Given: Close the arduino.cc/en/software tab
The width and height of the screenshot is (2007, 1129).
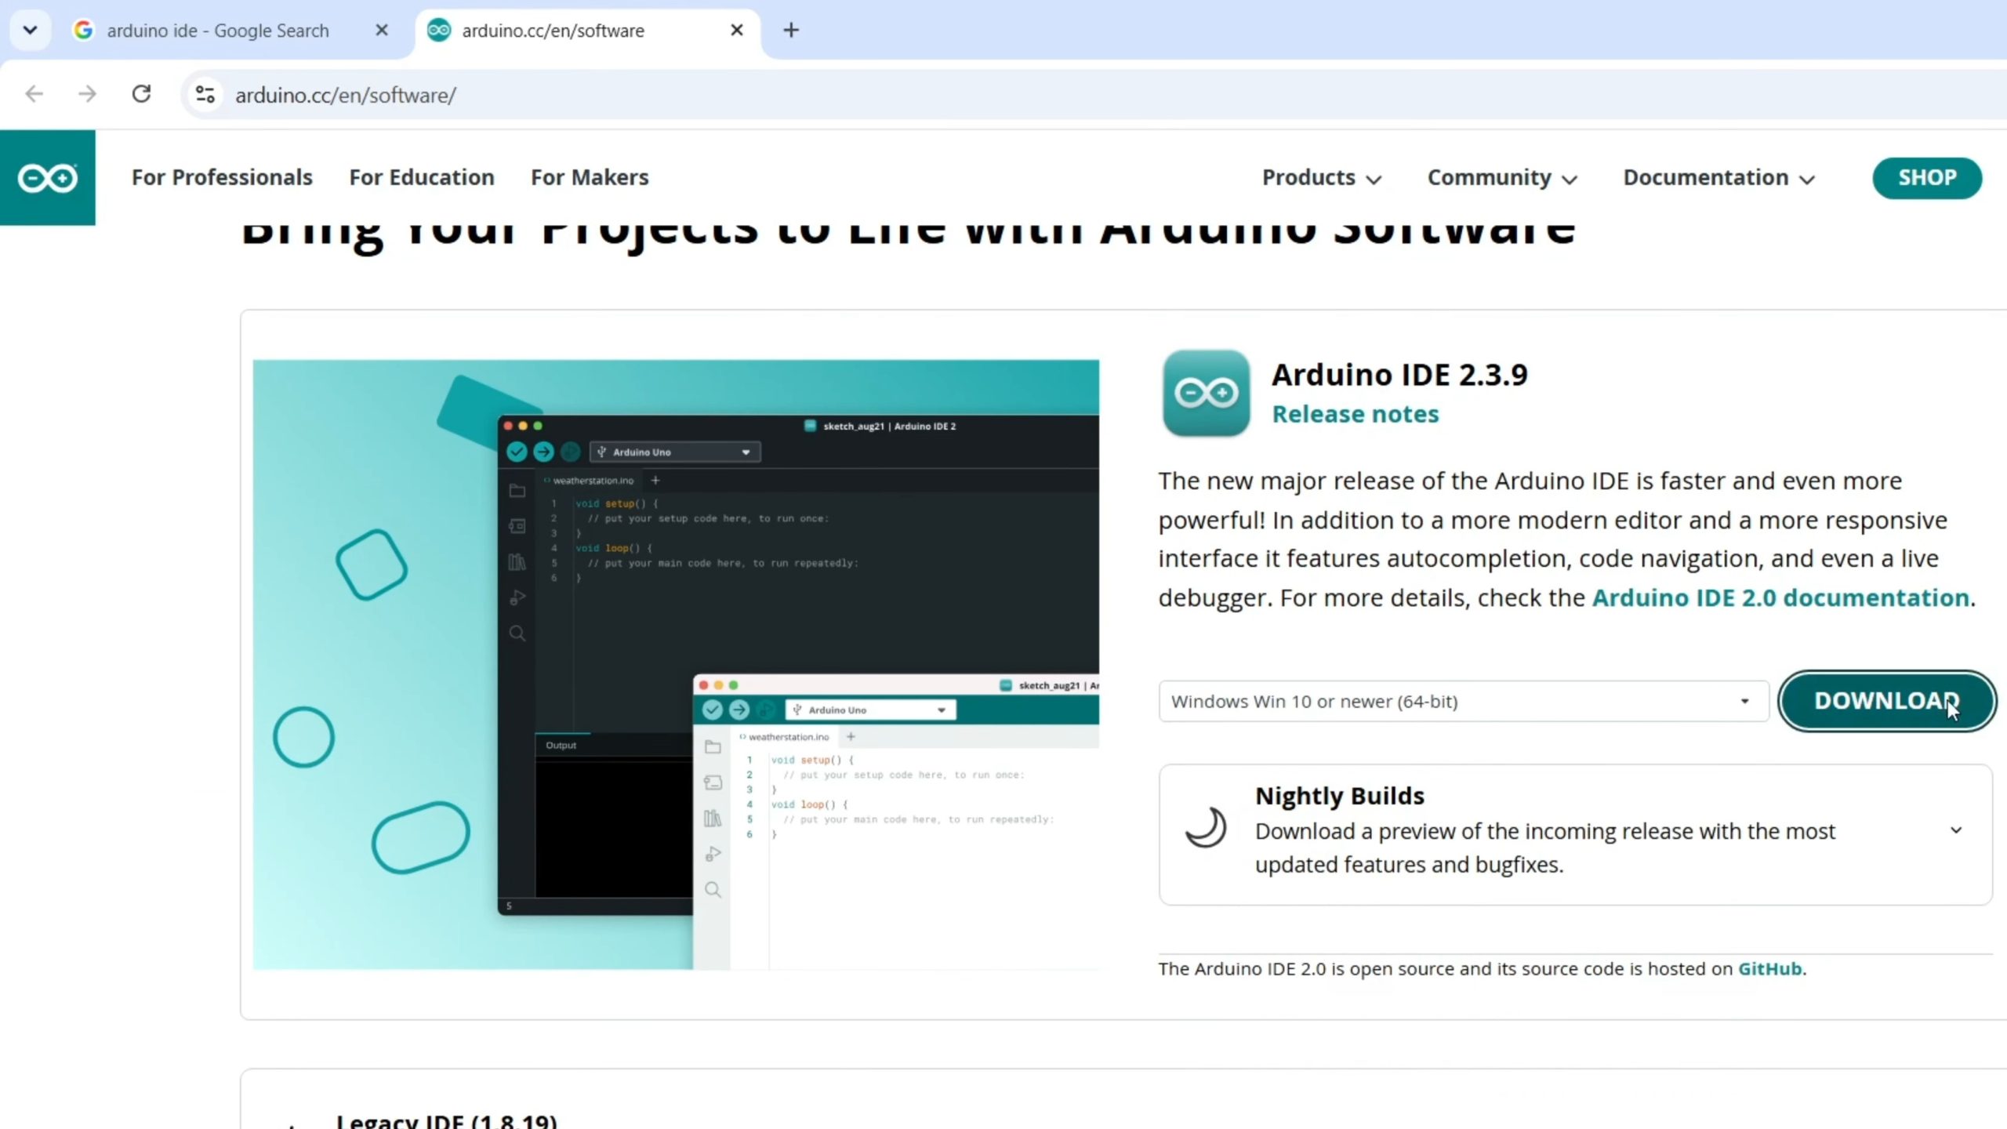Looking at the screenshot, I should [736, 31].
